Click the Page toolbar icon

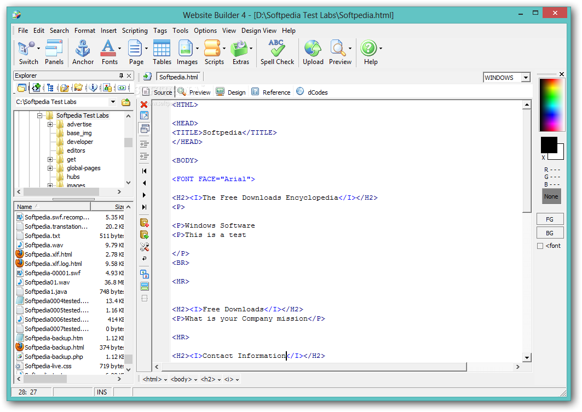pos(135,49)
